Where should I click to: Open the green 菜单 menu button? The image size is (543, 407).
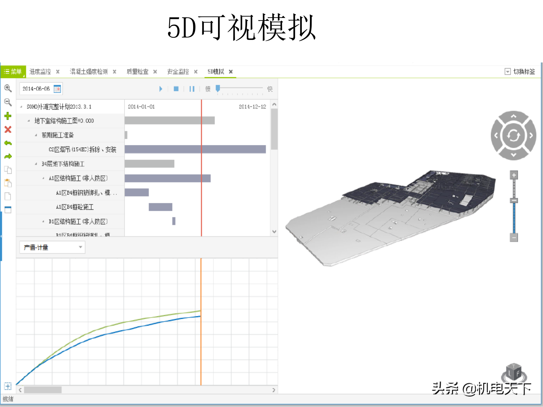coord(13,72)
